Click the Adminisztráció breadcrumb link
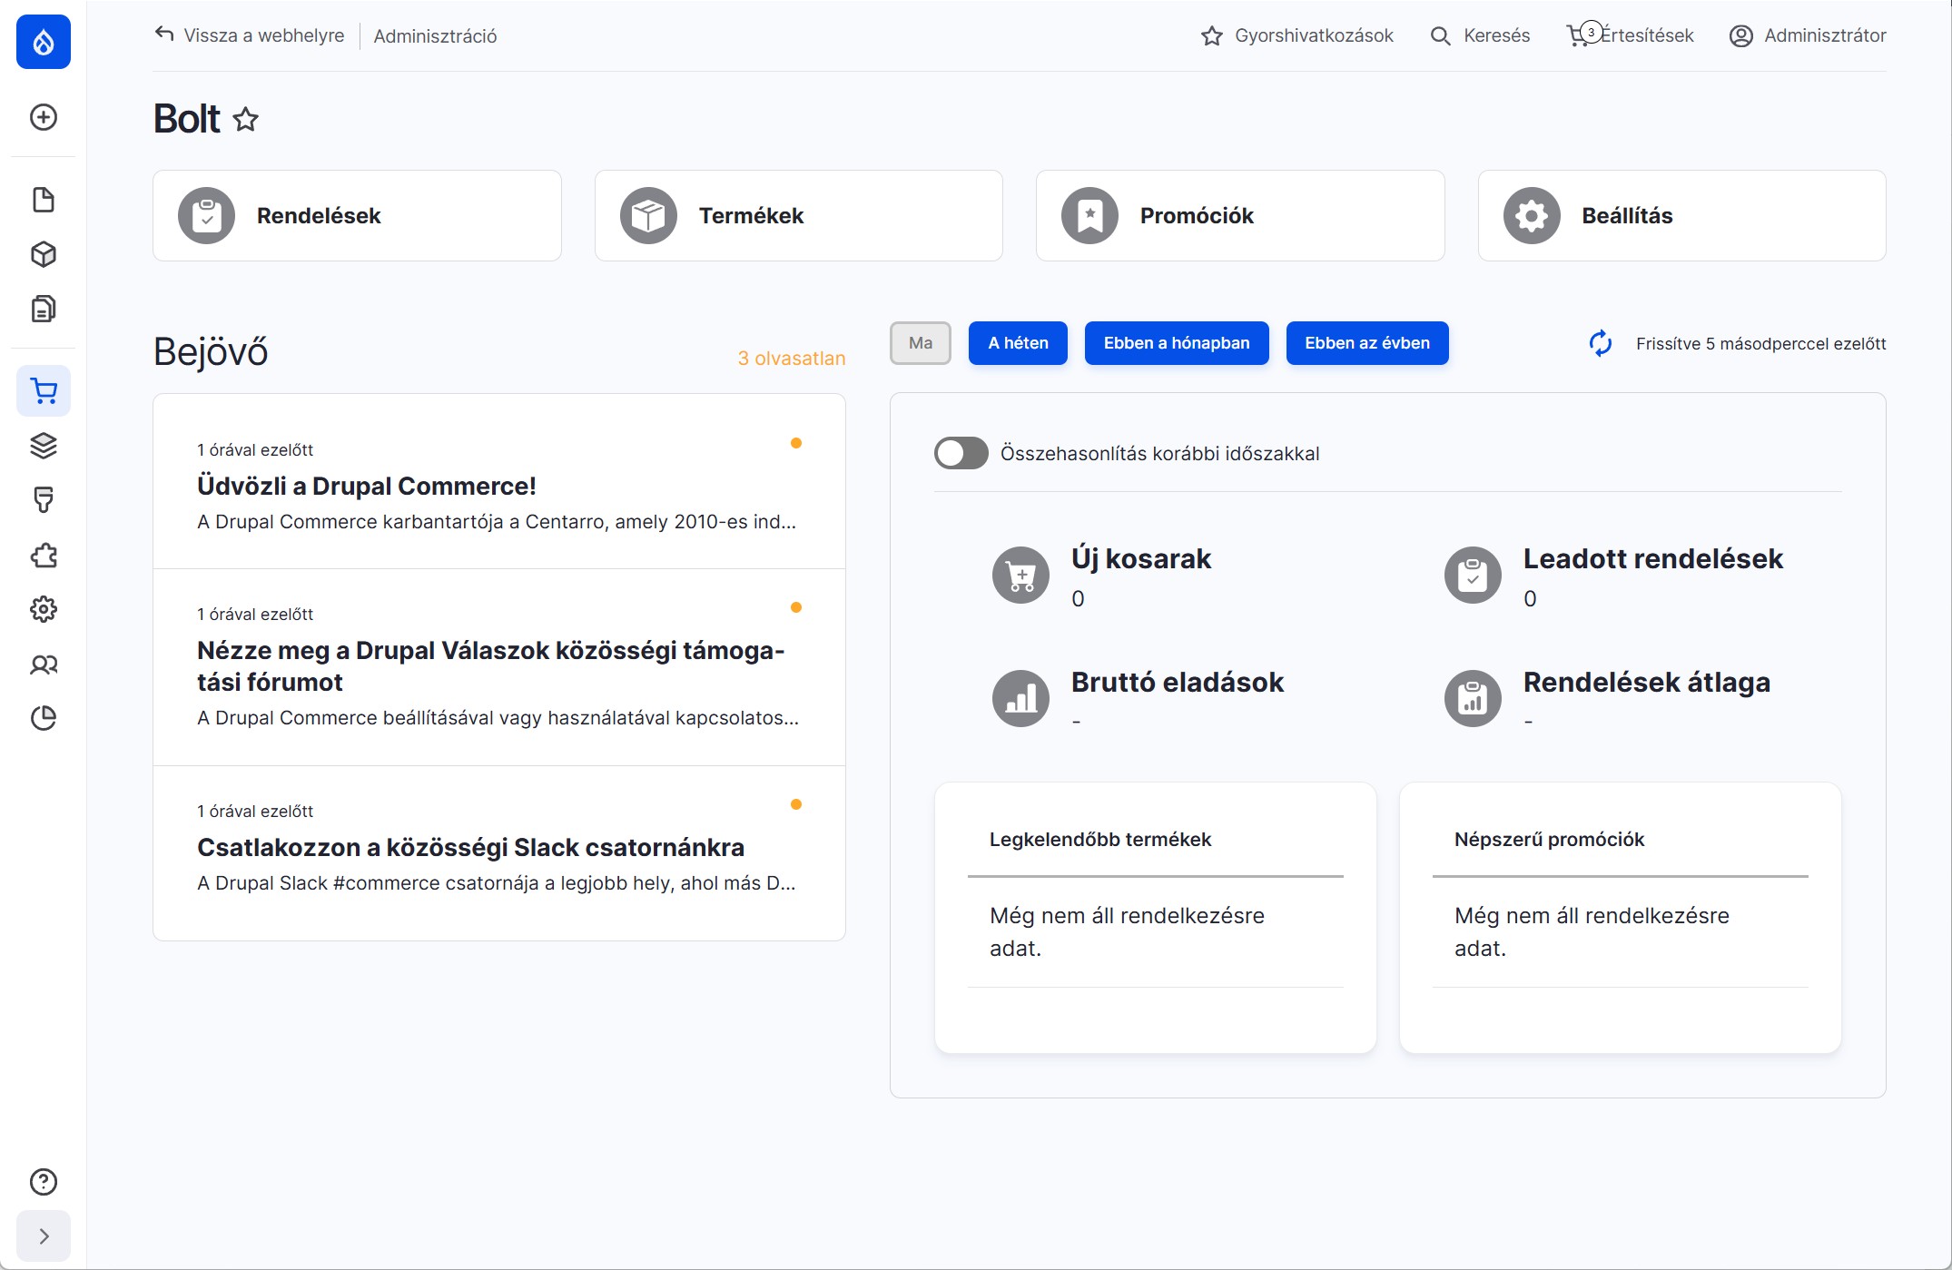Image resolution: width=1952 pixels, height=1270 pixels. [x=435, y=36]
